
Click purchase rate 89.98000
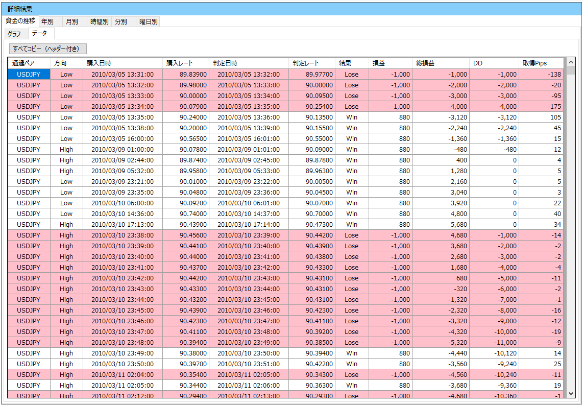(186, 85)
